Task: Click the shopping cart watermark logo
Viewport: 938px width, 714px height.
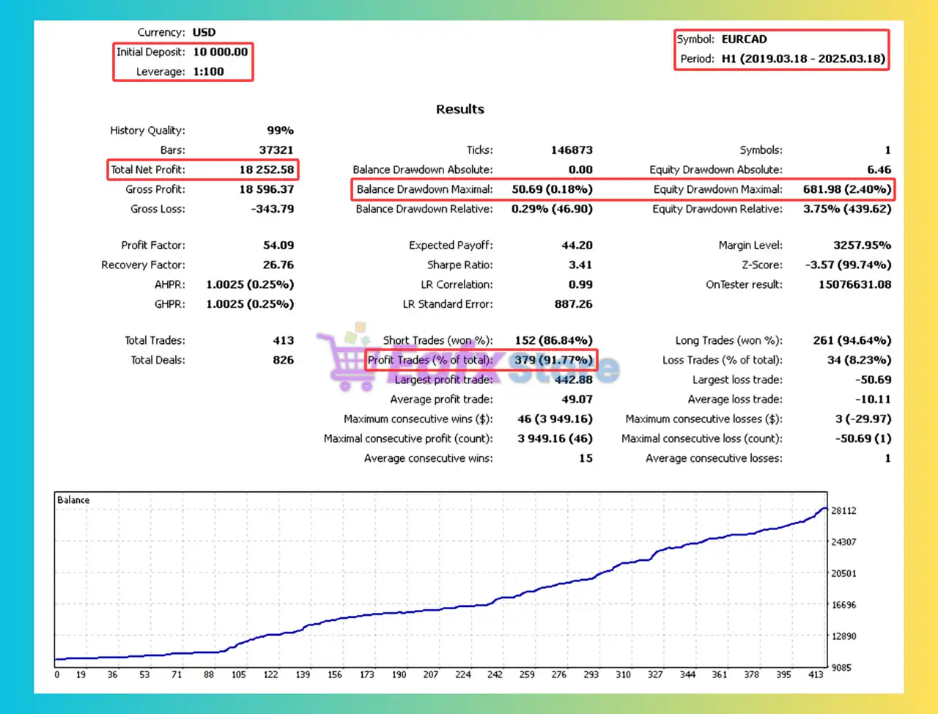Action: (344, 359)
